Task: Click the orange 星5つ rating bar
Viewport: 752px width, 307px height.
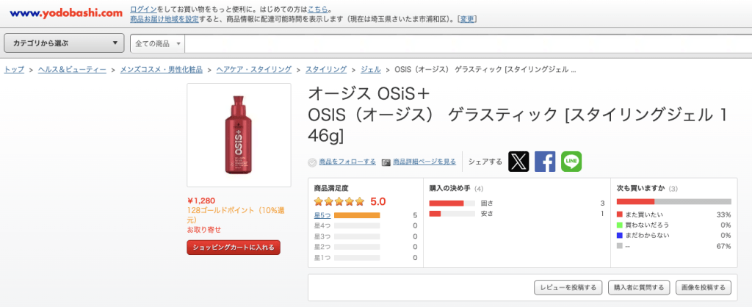Action: click(x=357, y=215)
